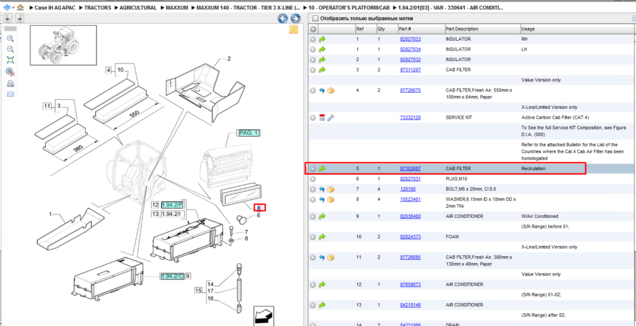This screenshot has height=326, width=636.
Task: Click 1.94.2/F reference in diagram
Action: coord(172,205)
